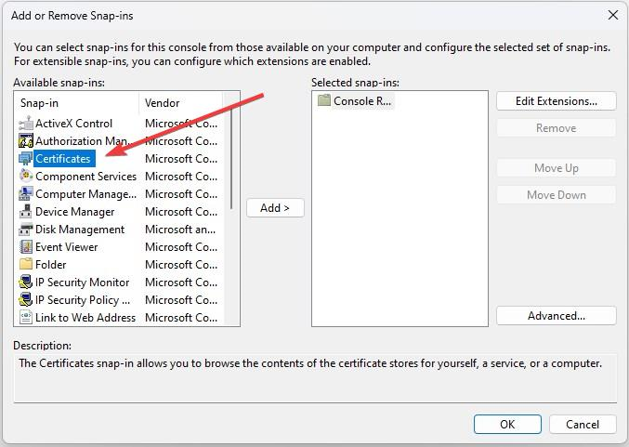
Task: Open the Edit Extensions dialog
Action: tap(556, 101)
